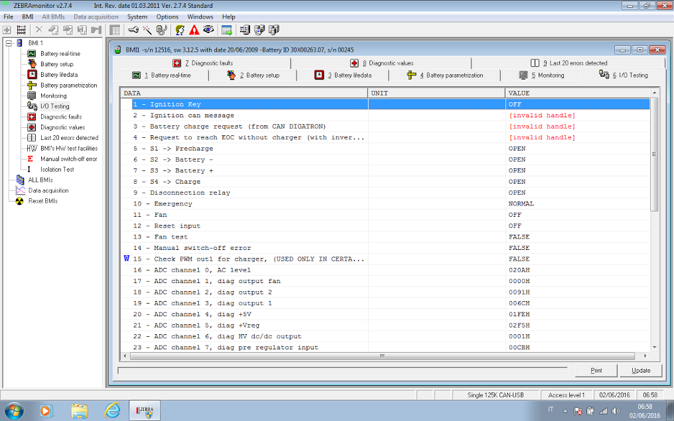Click the eye icon in the toolbar

pyautogui.click(x=208, y=30)
